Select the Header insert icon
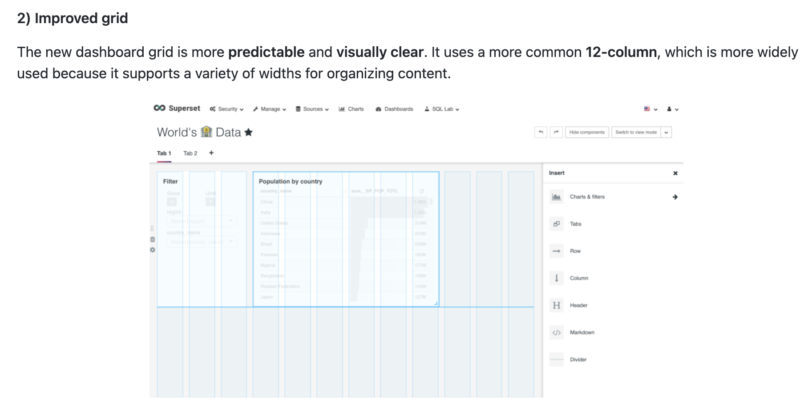The width and height of the screenshot is (808, 420). 556,305
